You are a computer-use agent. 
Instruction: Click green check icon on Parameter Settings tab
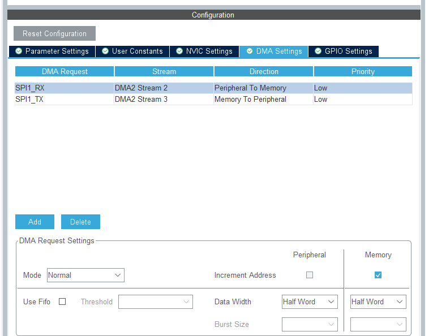(19, 51)
